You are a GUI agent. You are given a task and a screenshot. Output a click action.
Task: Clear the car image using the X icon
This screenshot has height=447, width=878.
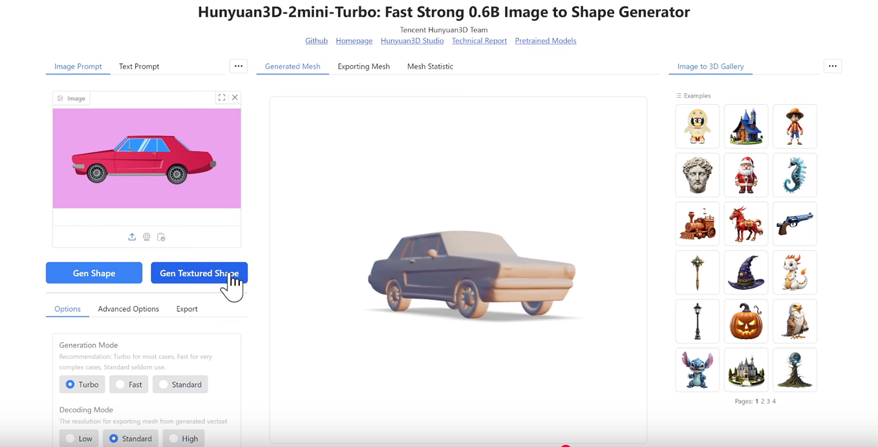point(235,97)
